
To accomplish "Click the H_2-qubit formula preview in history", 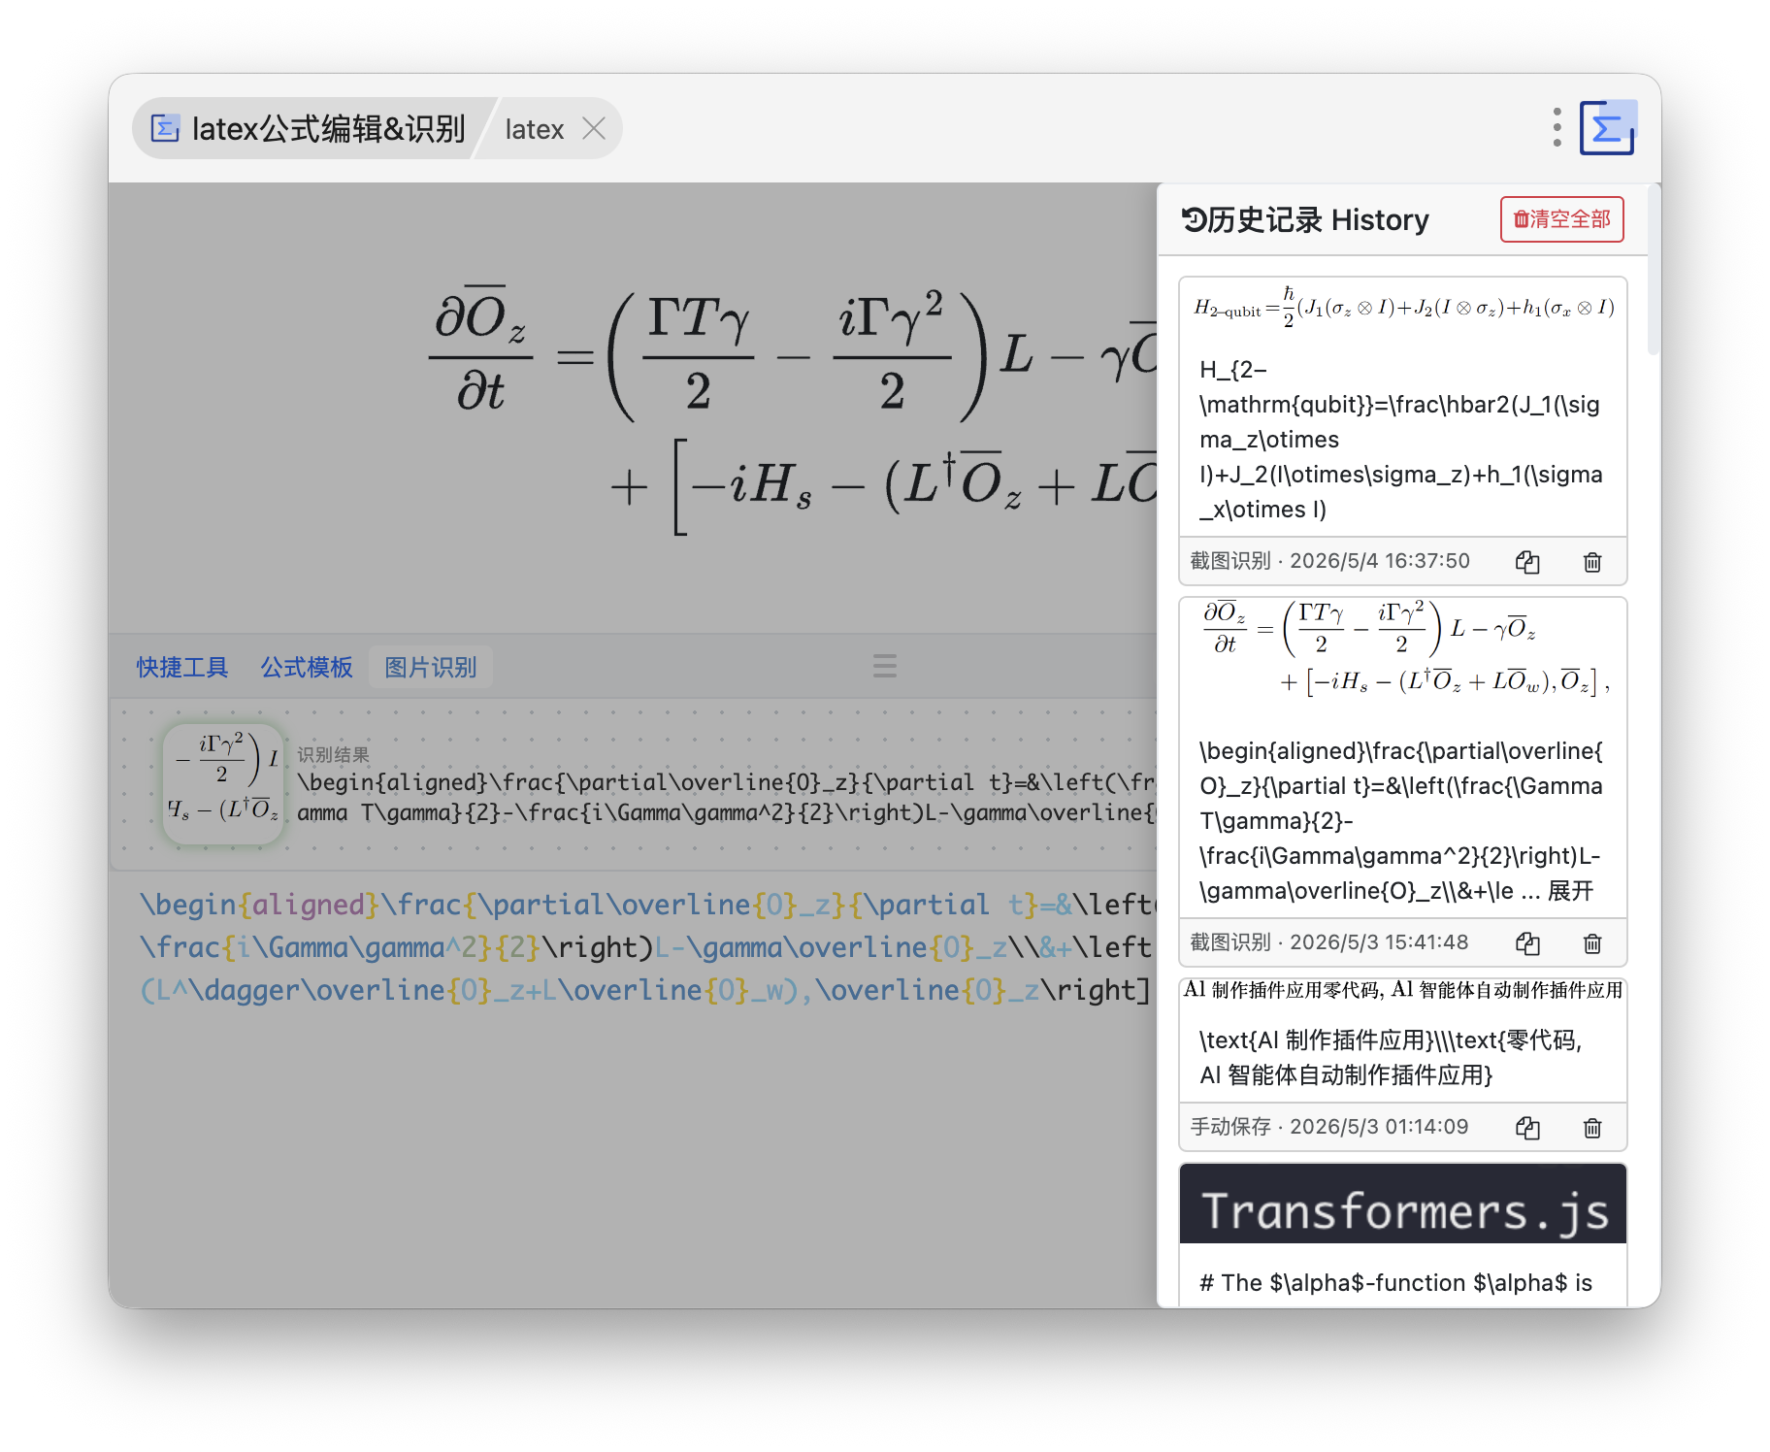I will point(1403,308).
